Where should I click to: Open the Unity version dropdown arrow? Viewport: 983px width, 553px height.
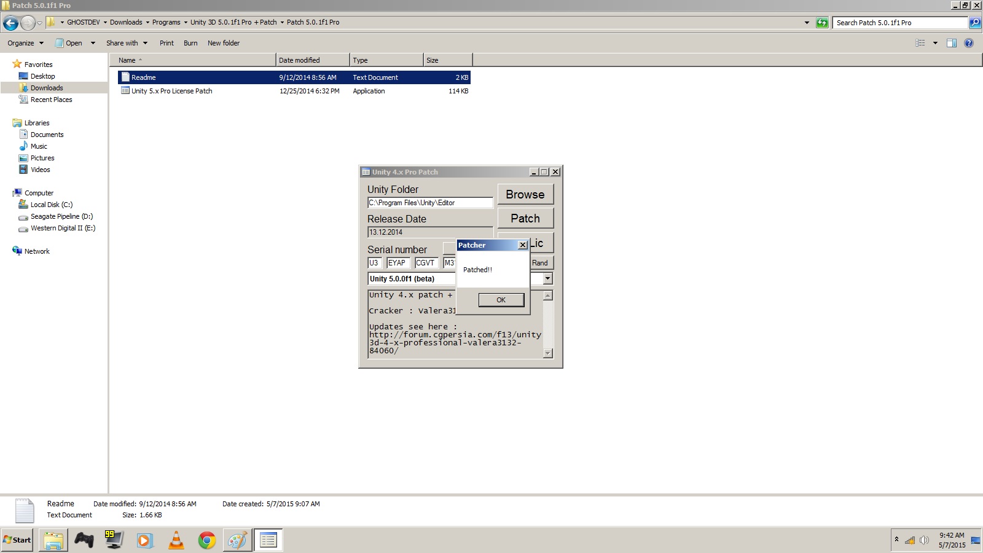(x=547, y=279)
